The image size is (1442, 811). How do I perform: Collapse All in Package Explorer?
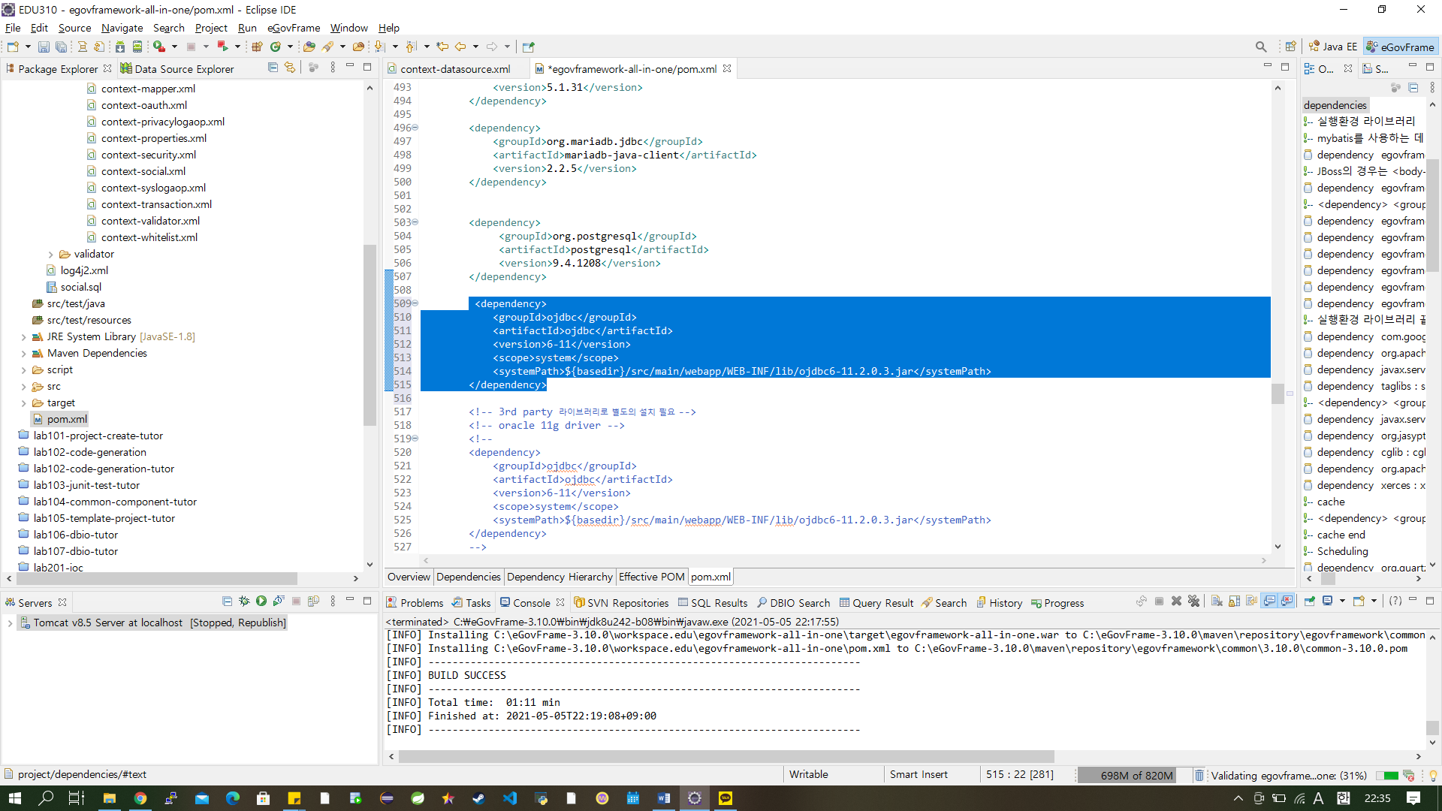tap(273, 68)
